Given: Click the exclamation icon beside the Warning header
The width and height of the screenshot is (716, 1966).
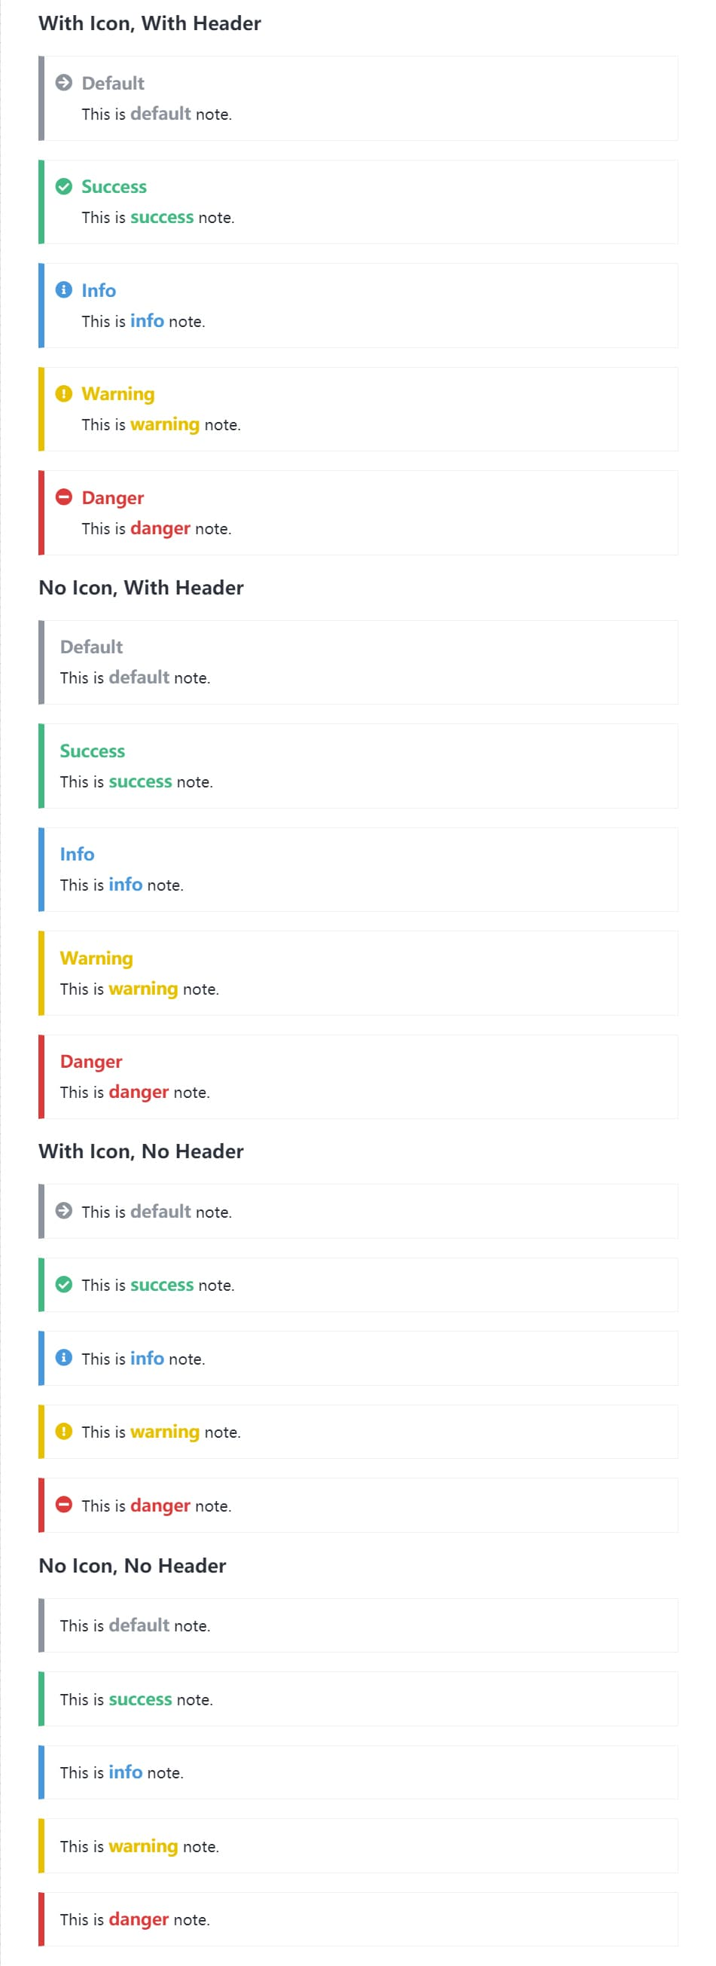Looking at the screenshot, I should [64, 394].
